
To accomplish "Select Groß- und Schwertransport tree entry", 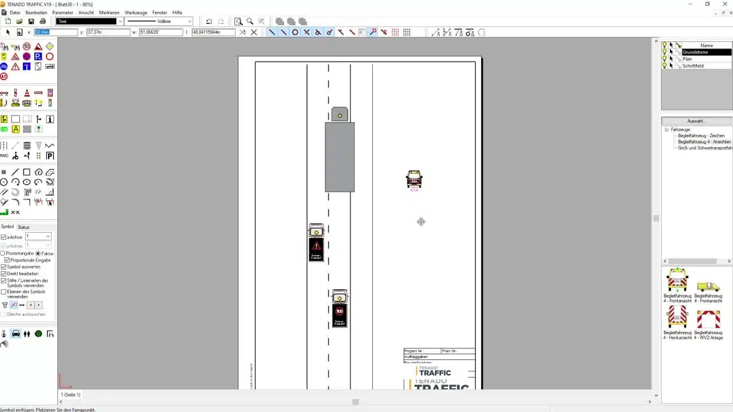I will (705, 148).
